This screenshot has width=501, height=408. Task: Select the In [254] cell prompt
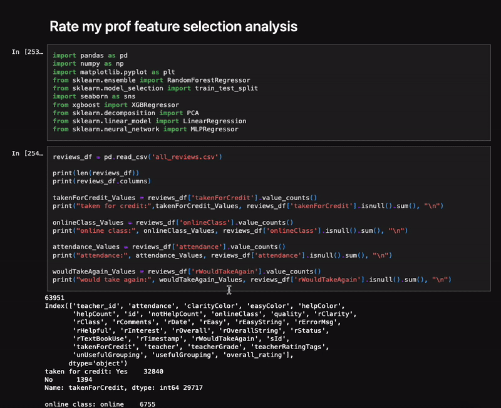click(27, 153)
